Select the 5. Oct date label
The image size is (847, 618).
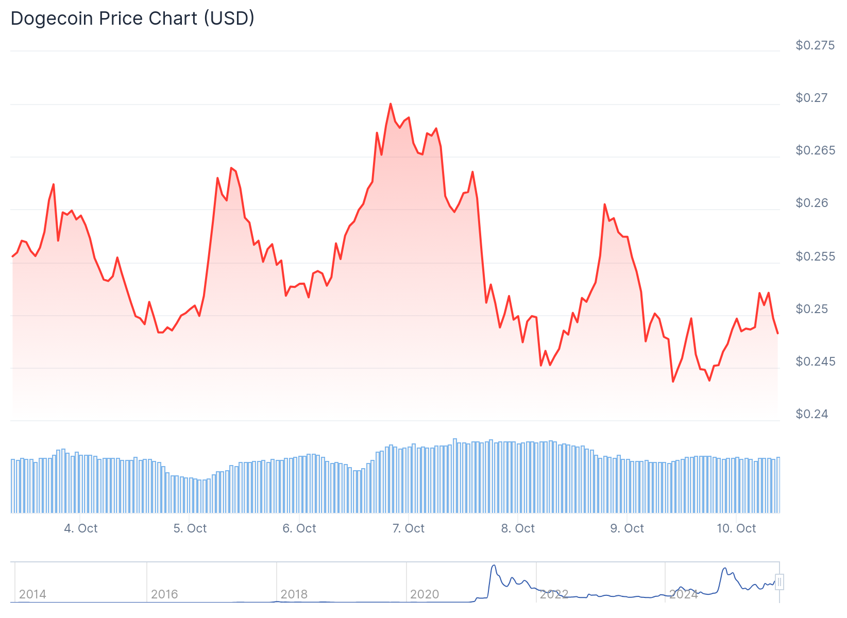190,528
